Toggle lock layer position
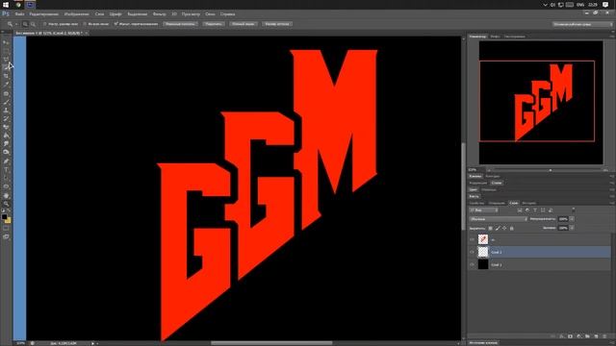This screenshot has height=346, width=616. [504, 228]
